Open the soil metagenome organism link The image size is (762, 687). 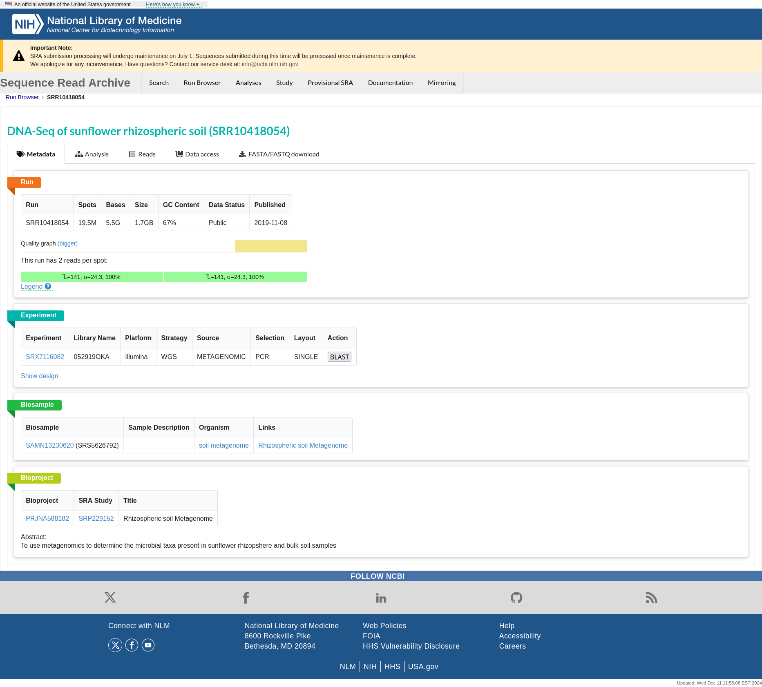(x=223, y=445)
